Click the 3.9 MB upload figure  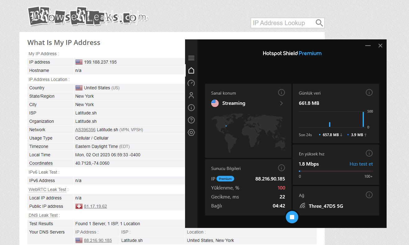[357, 135]
